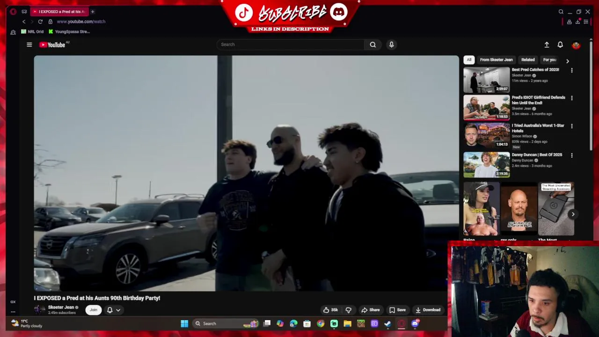Click the page vertical scrollbar
This screenshot has width=599, height=337.
[591, 96]
